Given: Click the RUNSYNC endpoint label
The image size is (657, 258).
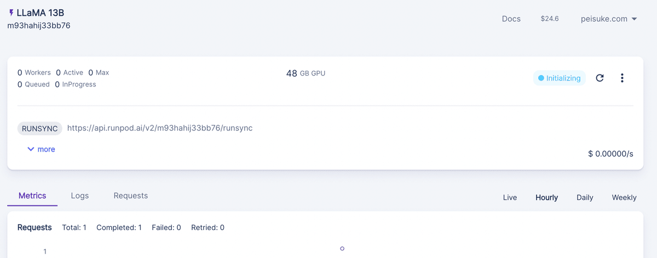Looking at the screenshot, I should click(39, 128).
